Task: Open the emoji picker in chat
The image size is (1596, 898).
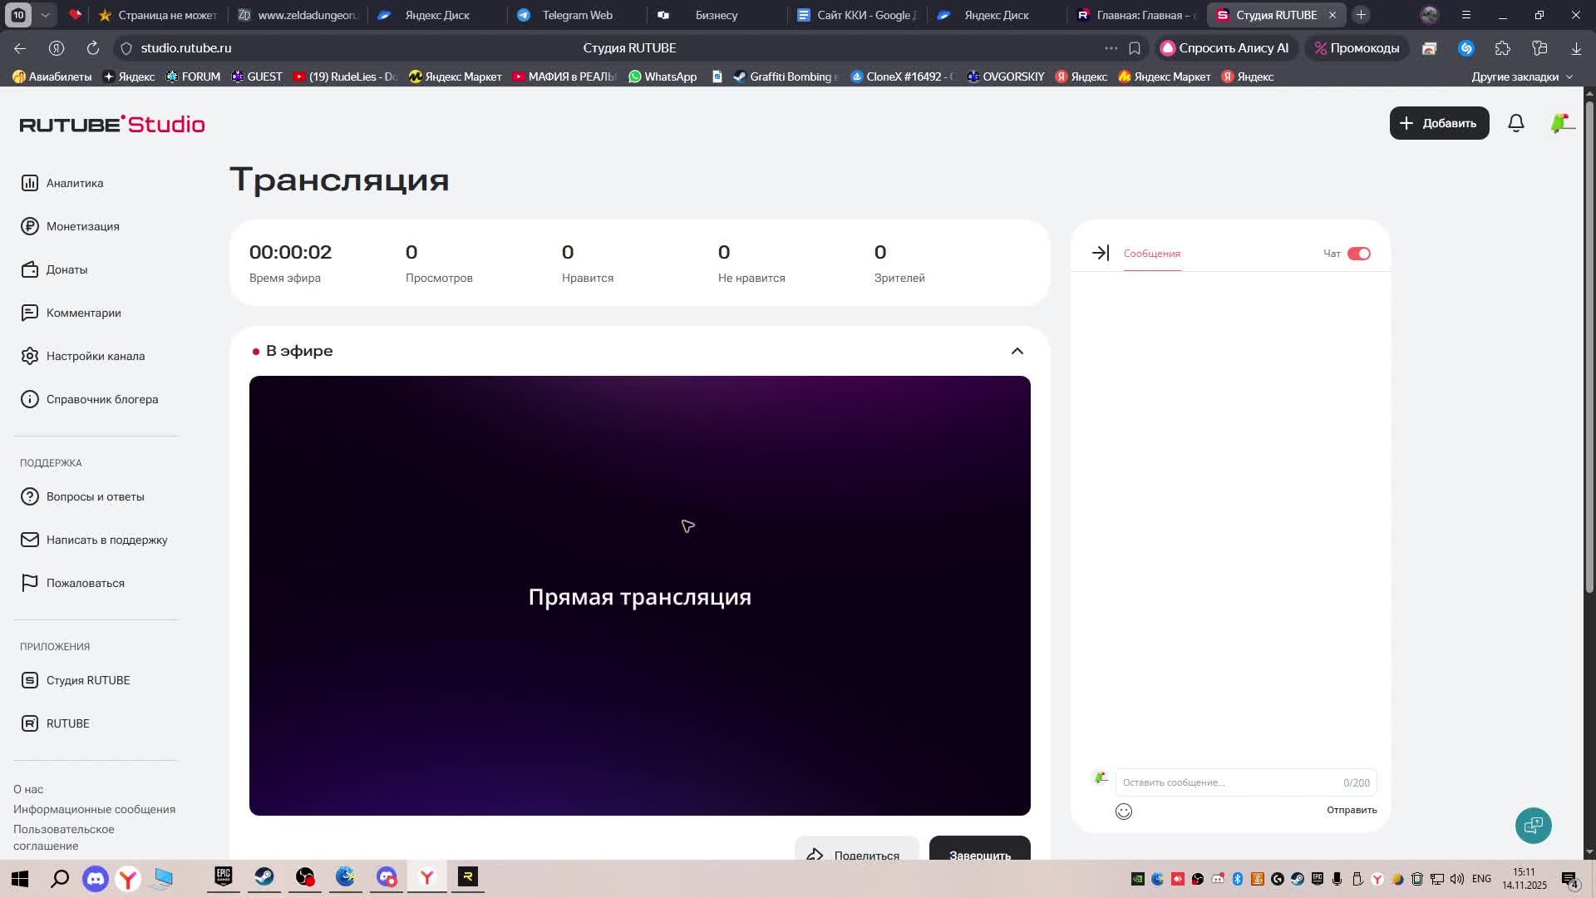Action: [x=1123, y=812]
